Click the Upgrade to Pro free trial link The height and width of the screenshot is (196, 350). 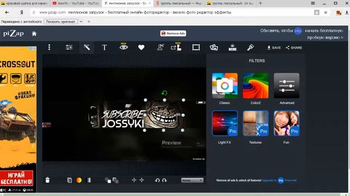tap(279, 180)
